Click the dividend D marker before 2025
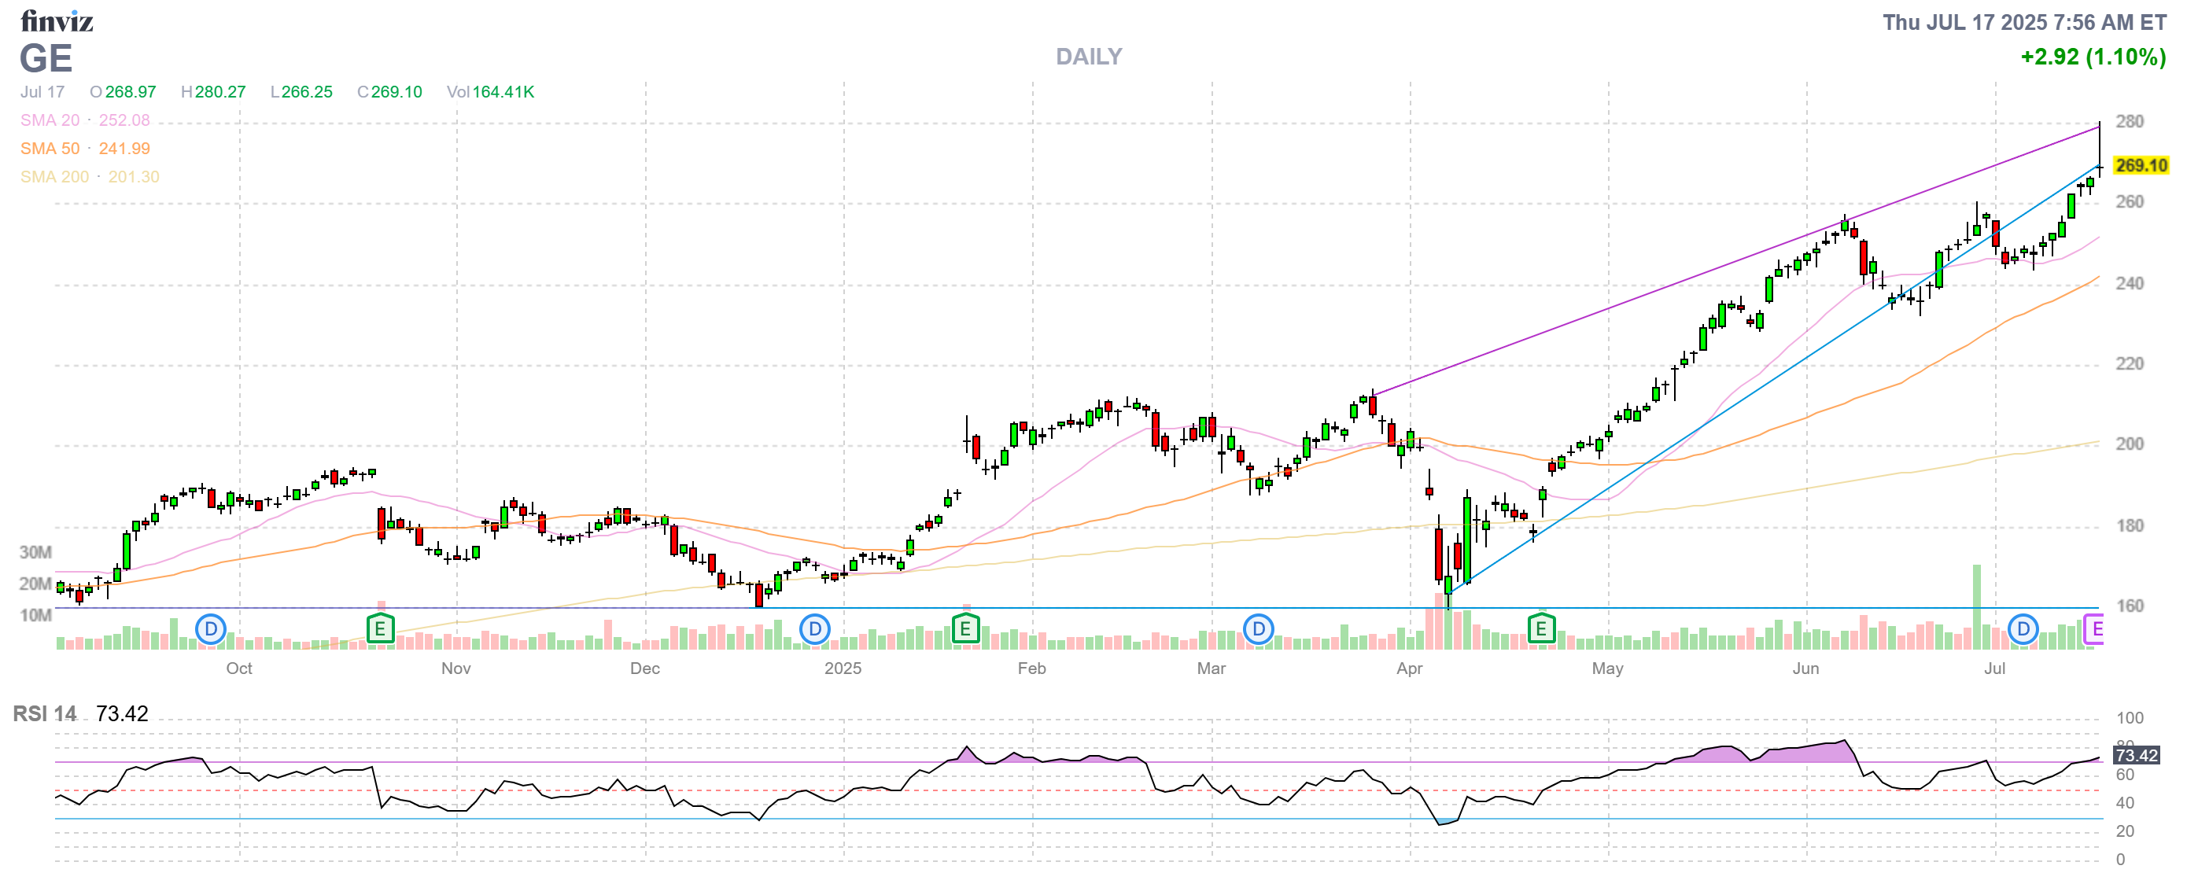Screen dimensions: 2187x884 [814, 629]
